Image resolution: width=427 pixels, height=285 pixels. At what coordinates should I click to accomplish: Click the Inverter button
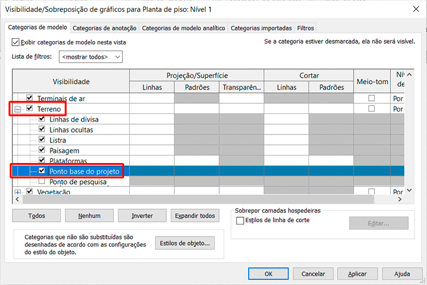point(142,215)
